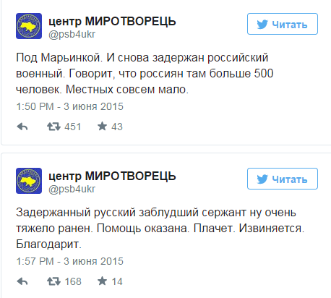Open timestamp 1:57 PM - 3 июня 2015
This screenshot has height=298, width=331.
click(x=69, y=261)
